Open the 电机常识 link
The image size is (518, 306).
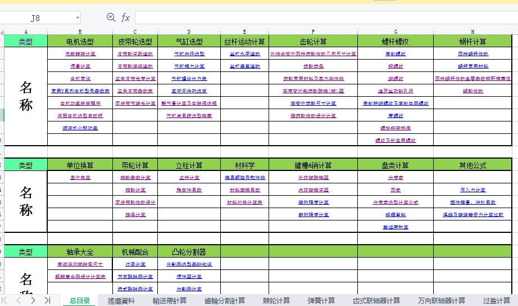point(80,79)
